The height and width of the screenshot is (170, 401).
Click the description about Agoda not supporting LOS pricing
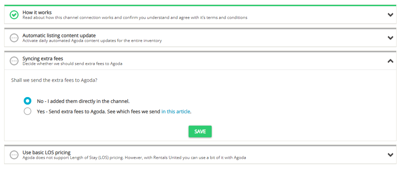134,158
